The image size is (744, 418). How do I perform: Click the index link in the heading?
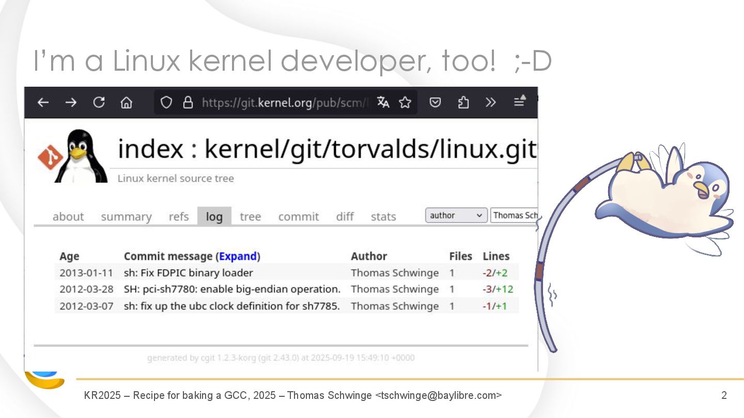[x=150, y=149]
